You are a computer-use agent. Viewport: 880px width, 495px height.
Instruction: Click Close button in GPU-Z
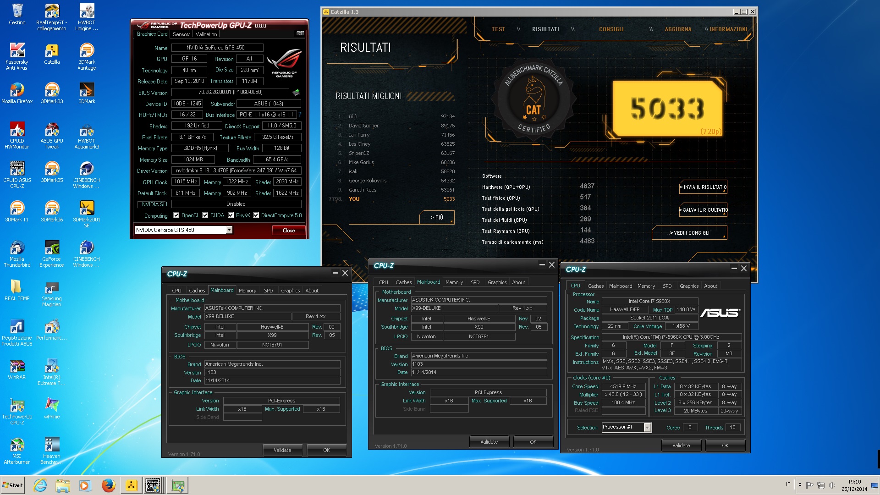(x=289, y=231)
